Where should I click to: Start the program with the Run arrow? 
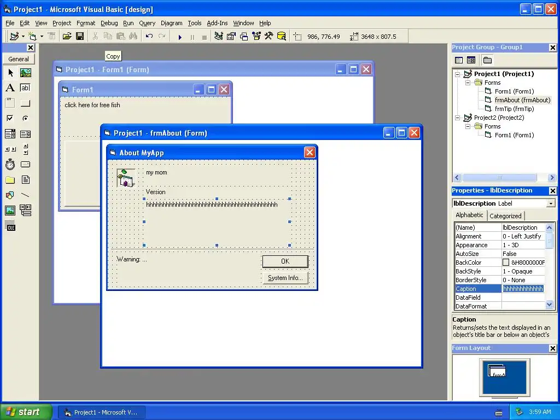pos(180,37)
